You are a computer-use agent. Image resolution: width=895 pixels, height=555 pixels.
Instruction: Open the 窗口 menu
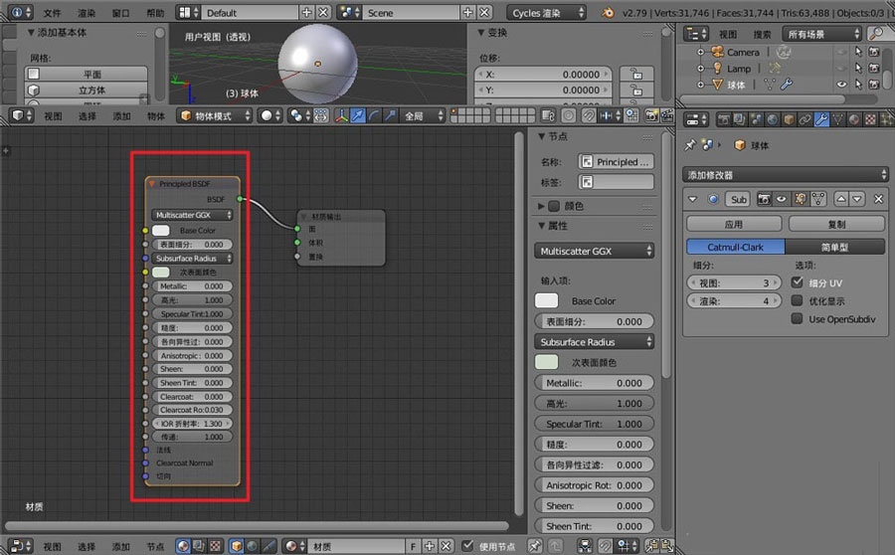pyautogui.click(x=120, y=13)
